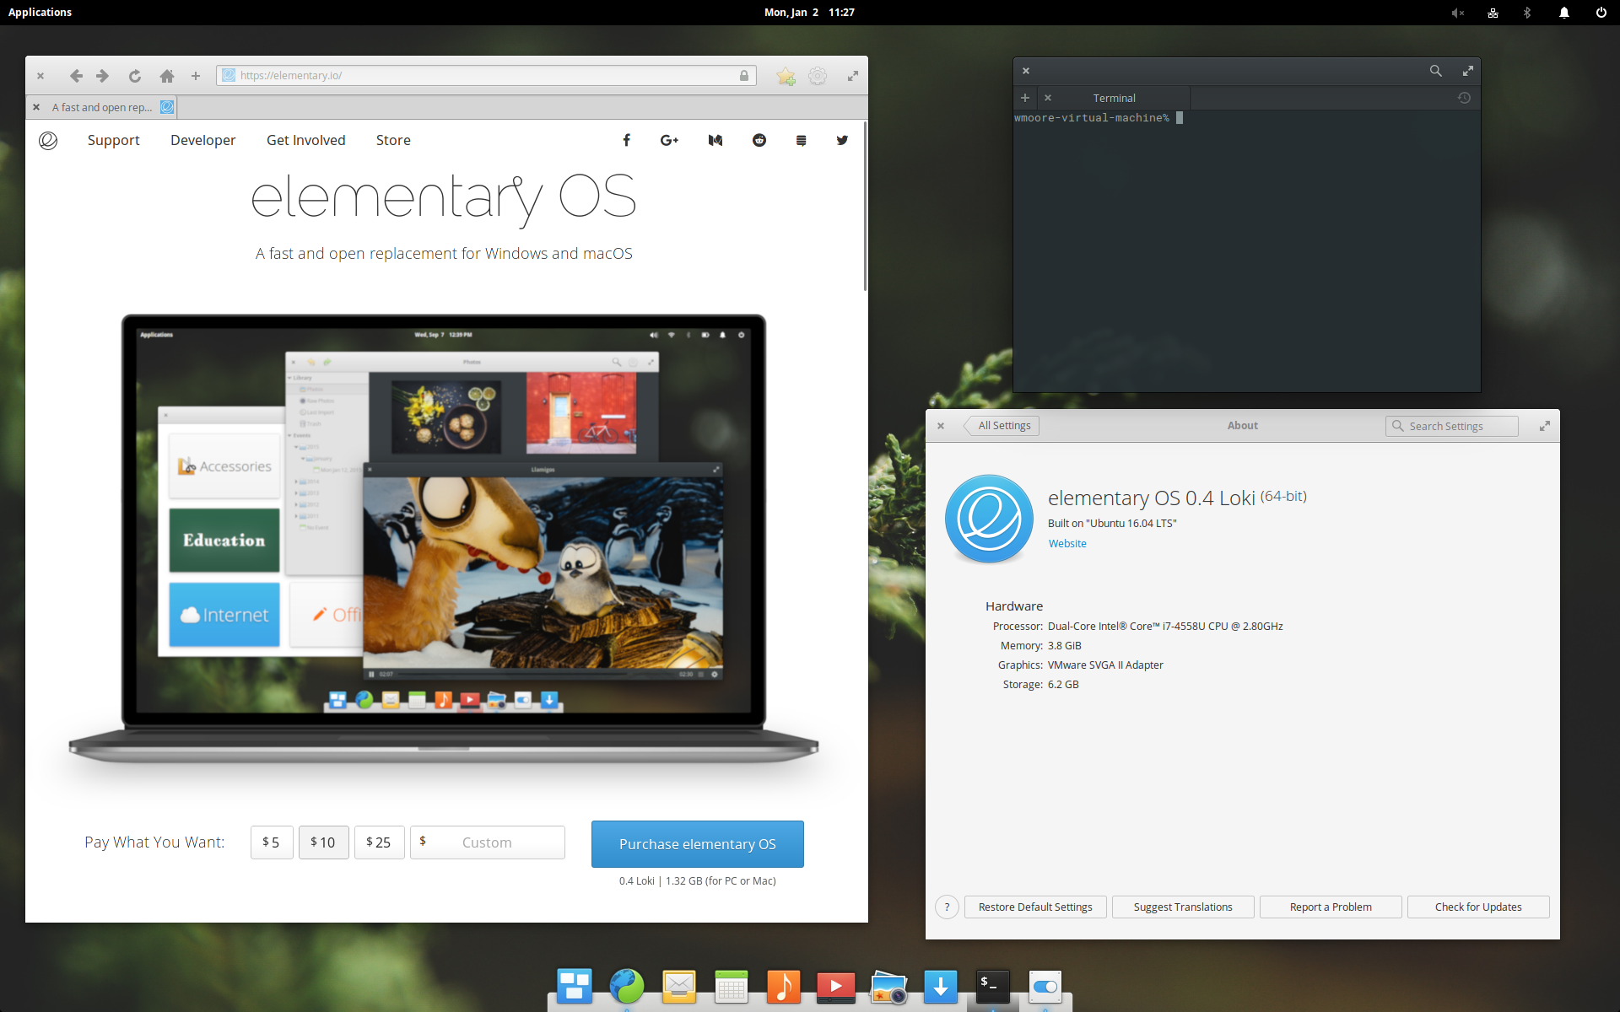Open the Support page

114,140
